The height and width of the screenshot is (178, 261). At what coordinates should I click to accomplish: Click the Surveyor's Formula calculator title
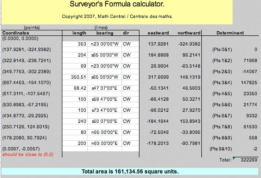tap(117, 4)
